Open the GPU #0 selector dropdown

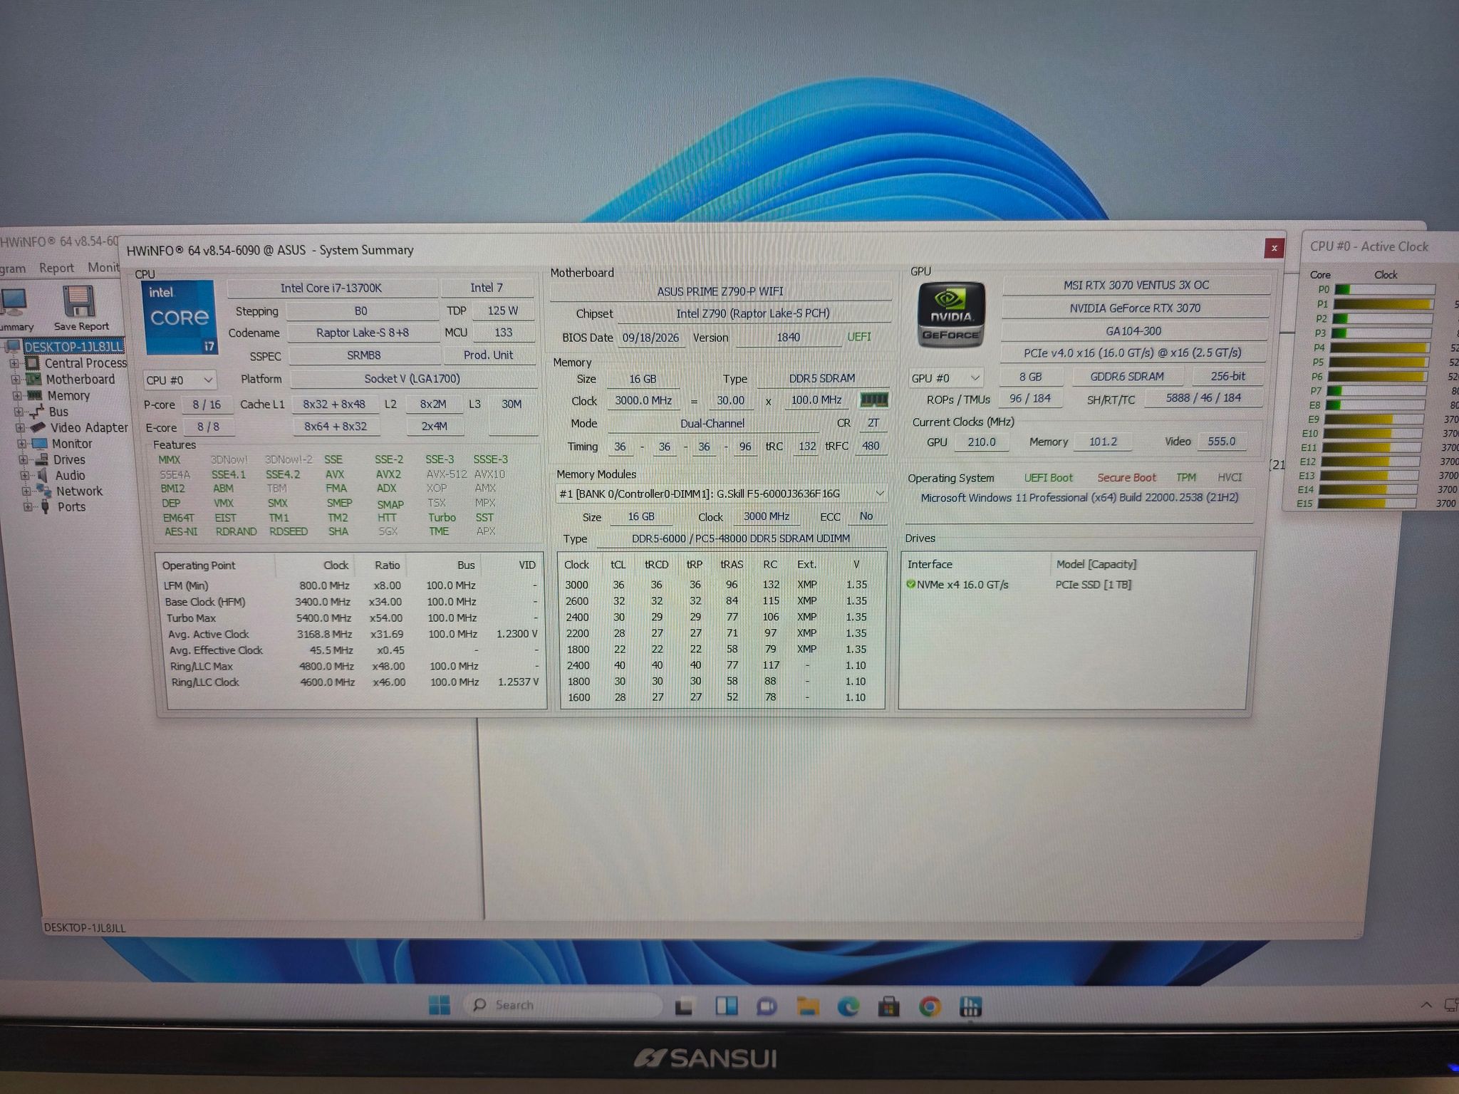[946, 378]
